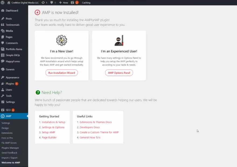This screenshot has height=167, width=237.
Task: Open the comments bubble icon in admin bar
Action: 52,3
